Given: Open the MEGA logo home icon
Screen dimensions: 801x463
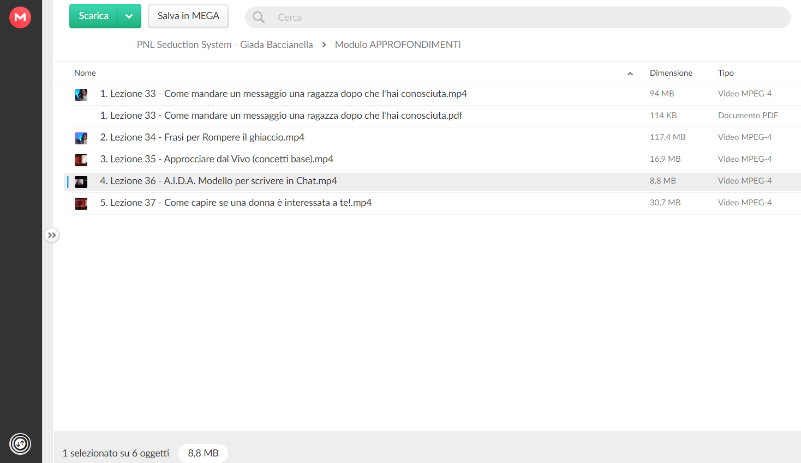Looking at the screenshot, I should click(20, 17).
